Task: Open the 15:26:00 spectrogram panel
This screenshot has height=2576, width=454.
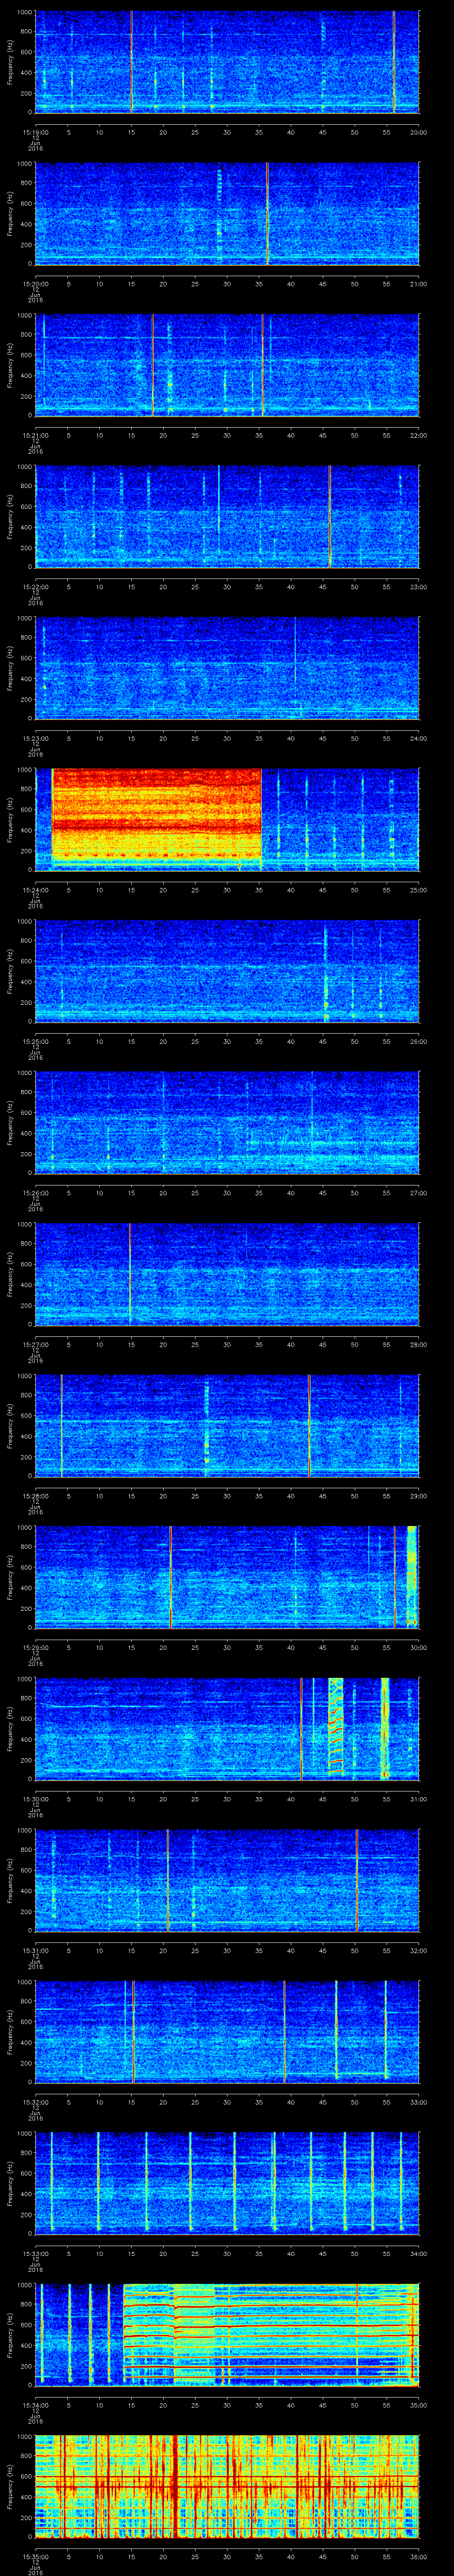Action: click(x=227, y=1122)
